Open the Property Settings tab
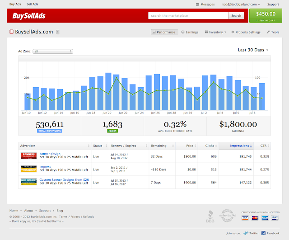The height and width of the screenshot is (240, 289). 246,32
